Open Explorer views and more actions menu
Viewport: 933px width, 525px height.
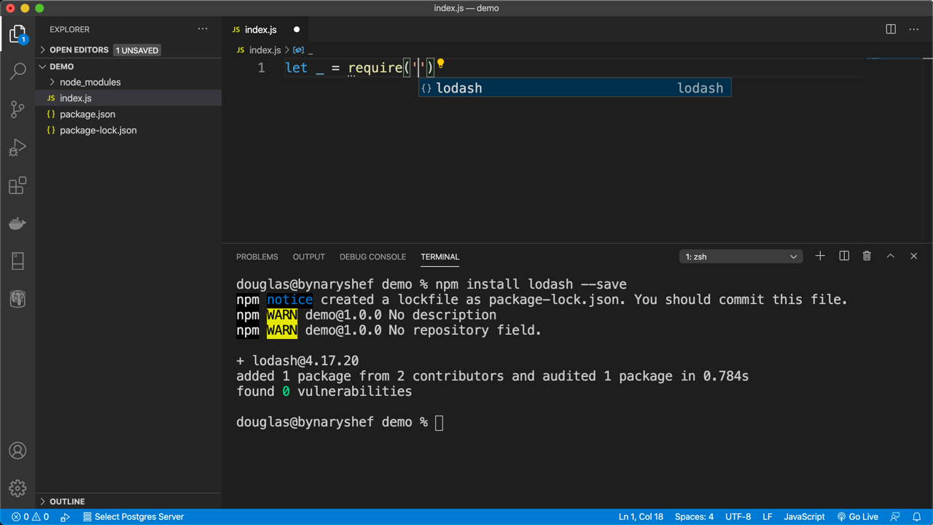click(203, 29)
